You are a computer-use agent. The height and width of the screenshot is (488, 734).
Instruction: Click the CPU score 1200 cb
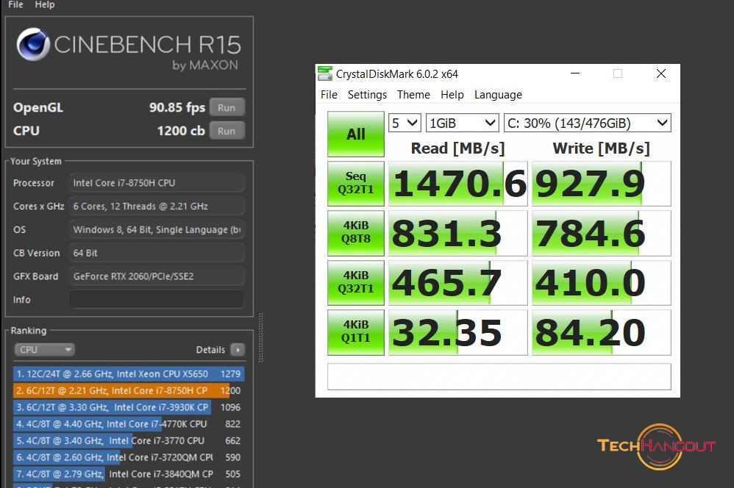[x=181, y=131]
